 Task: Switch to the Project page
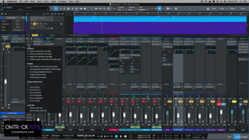pyautogui.click(x=232, y=9)
